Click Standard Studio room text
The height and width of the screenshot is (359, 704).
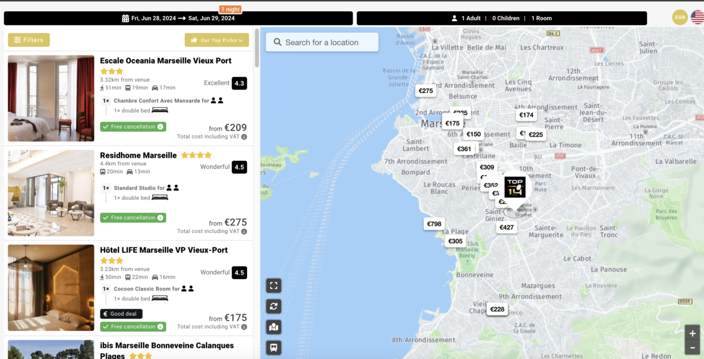139,188
